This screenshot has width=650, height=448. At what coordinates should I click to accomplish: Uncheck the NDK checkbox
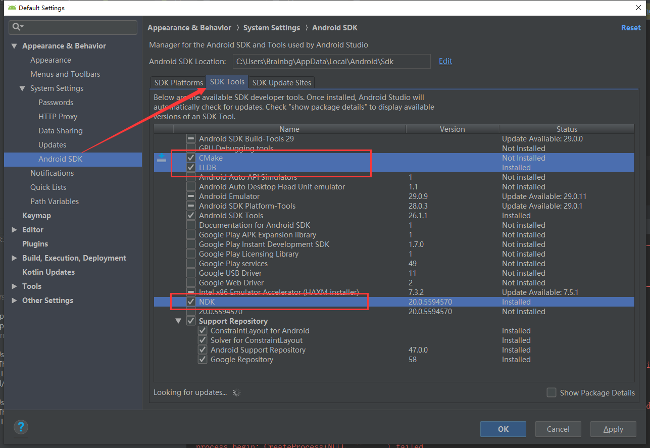pyautogui.click(x=191, y=302)
